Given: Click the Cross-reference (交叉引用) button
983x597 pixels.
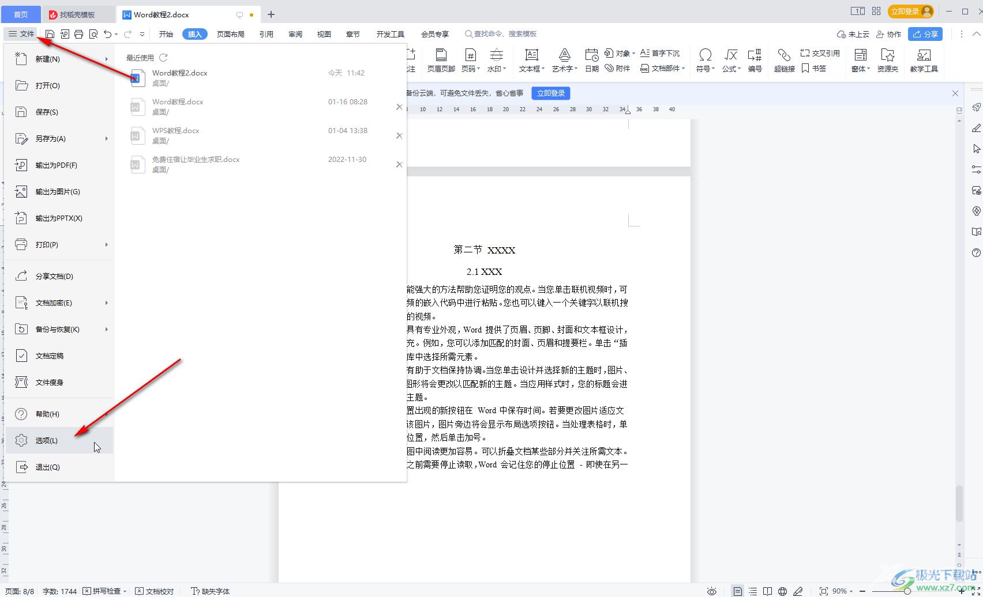Looking at the screenshot, I should (x=820, y=53).
